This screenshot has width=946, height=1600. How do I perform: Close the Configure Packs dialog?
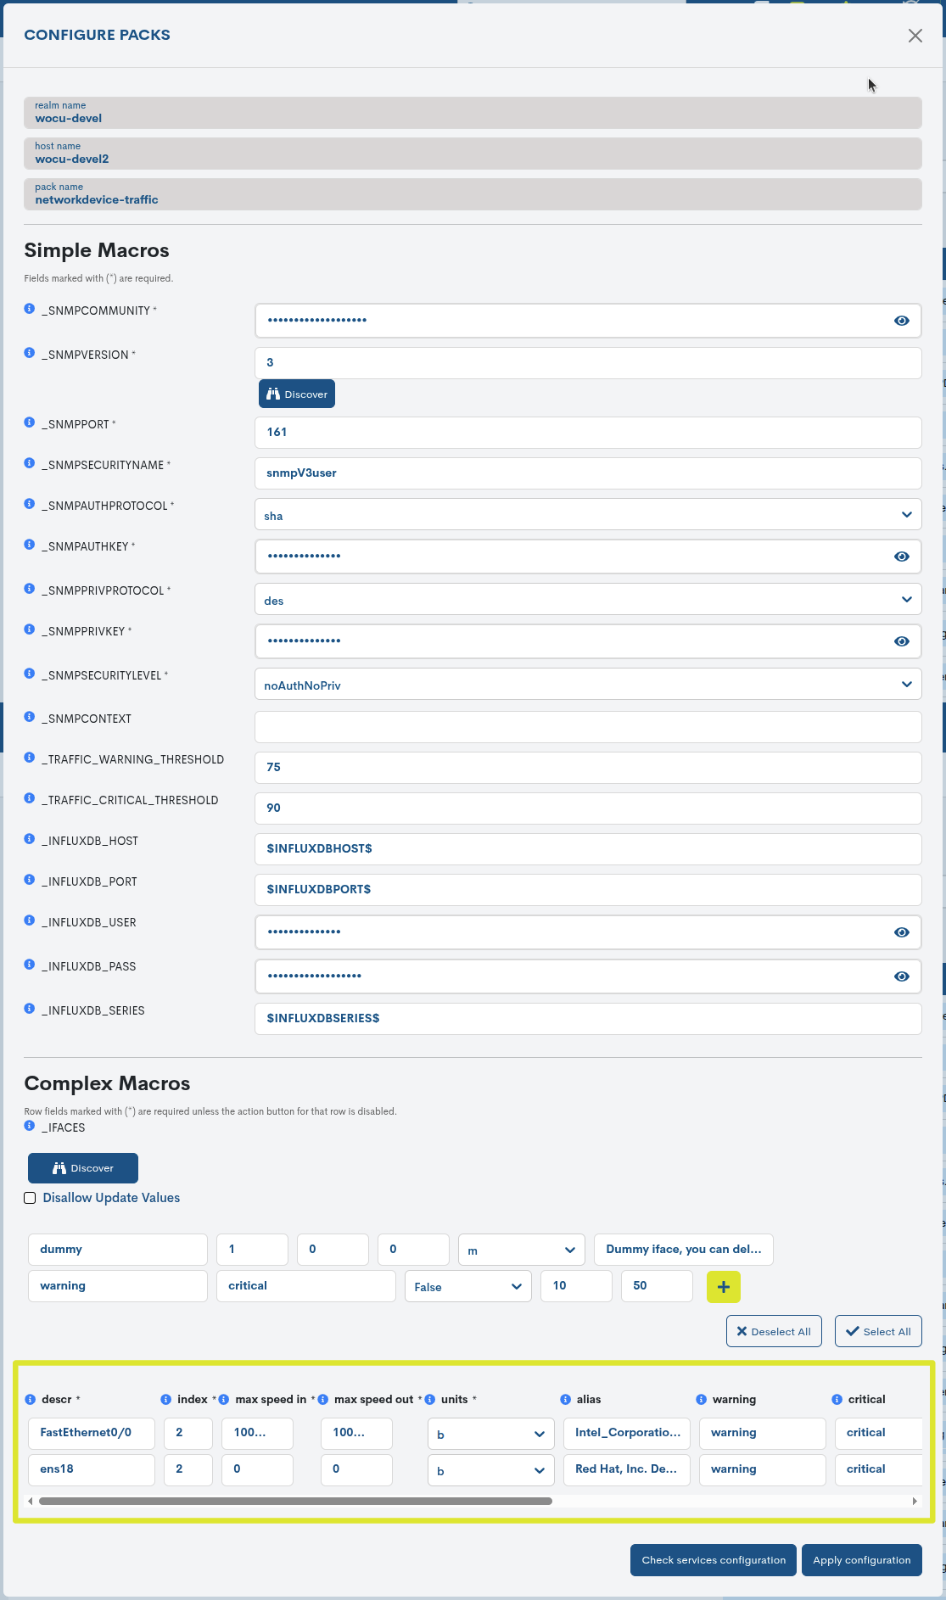pyautogui.click(x=915, y=36)
